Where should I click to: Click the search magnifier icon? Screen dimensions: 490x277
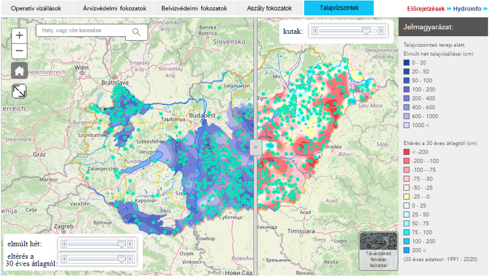tap(136, 32)
